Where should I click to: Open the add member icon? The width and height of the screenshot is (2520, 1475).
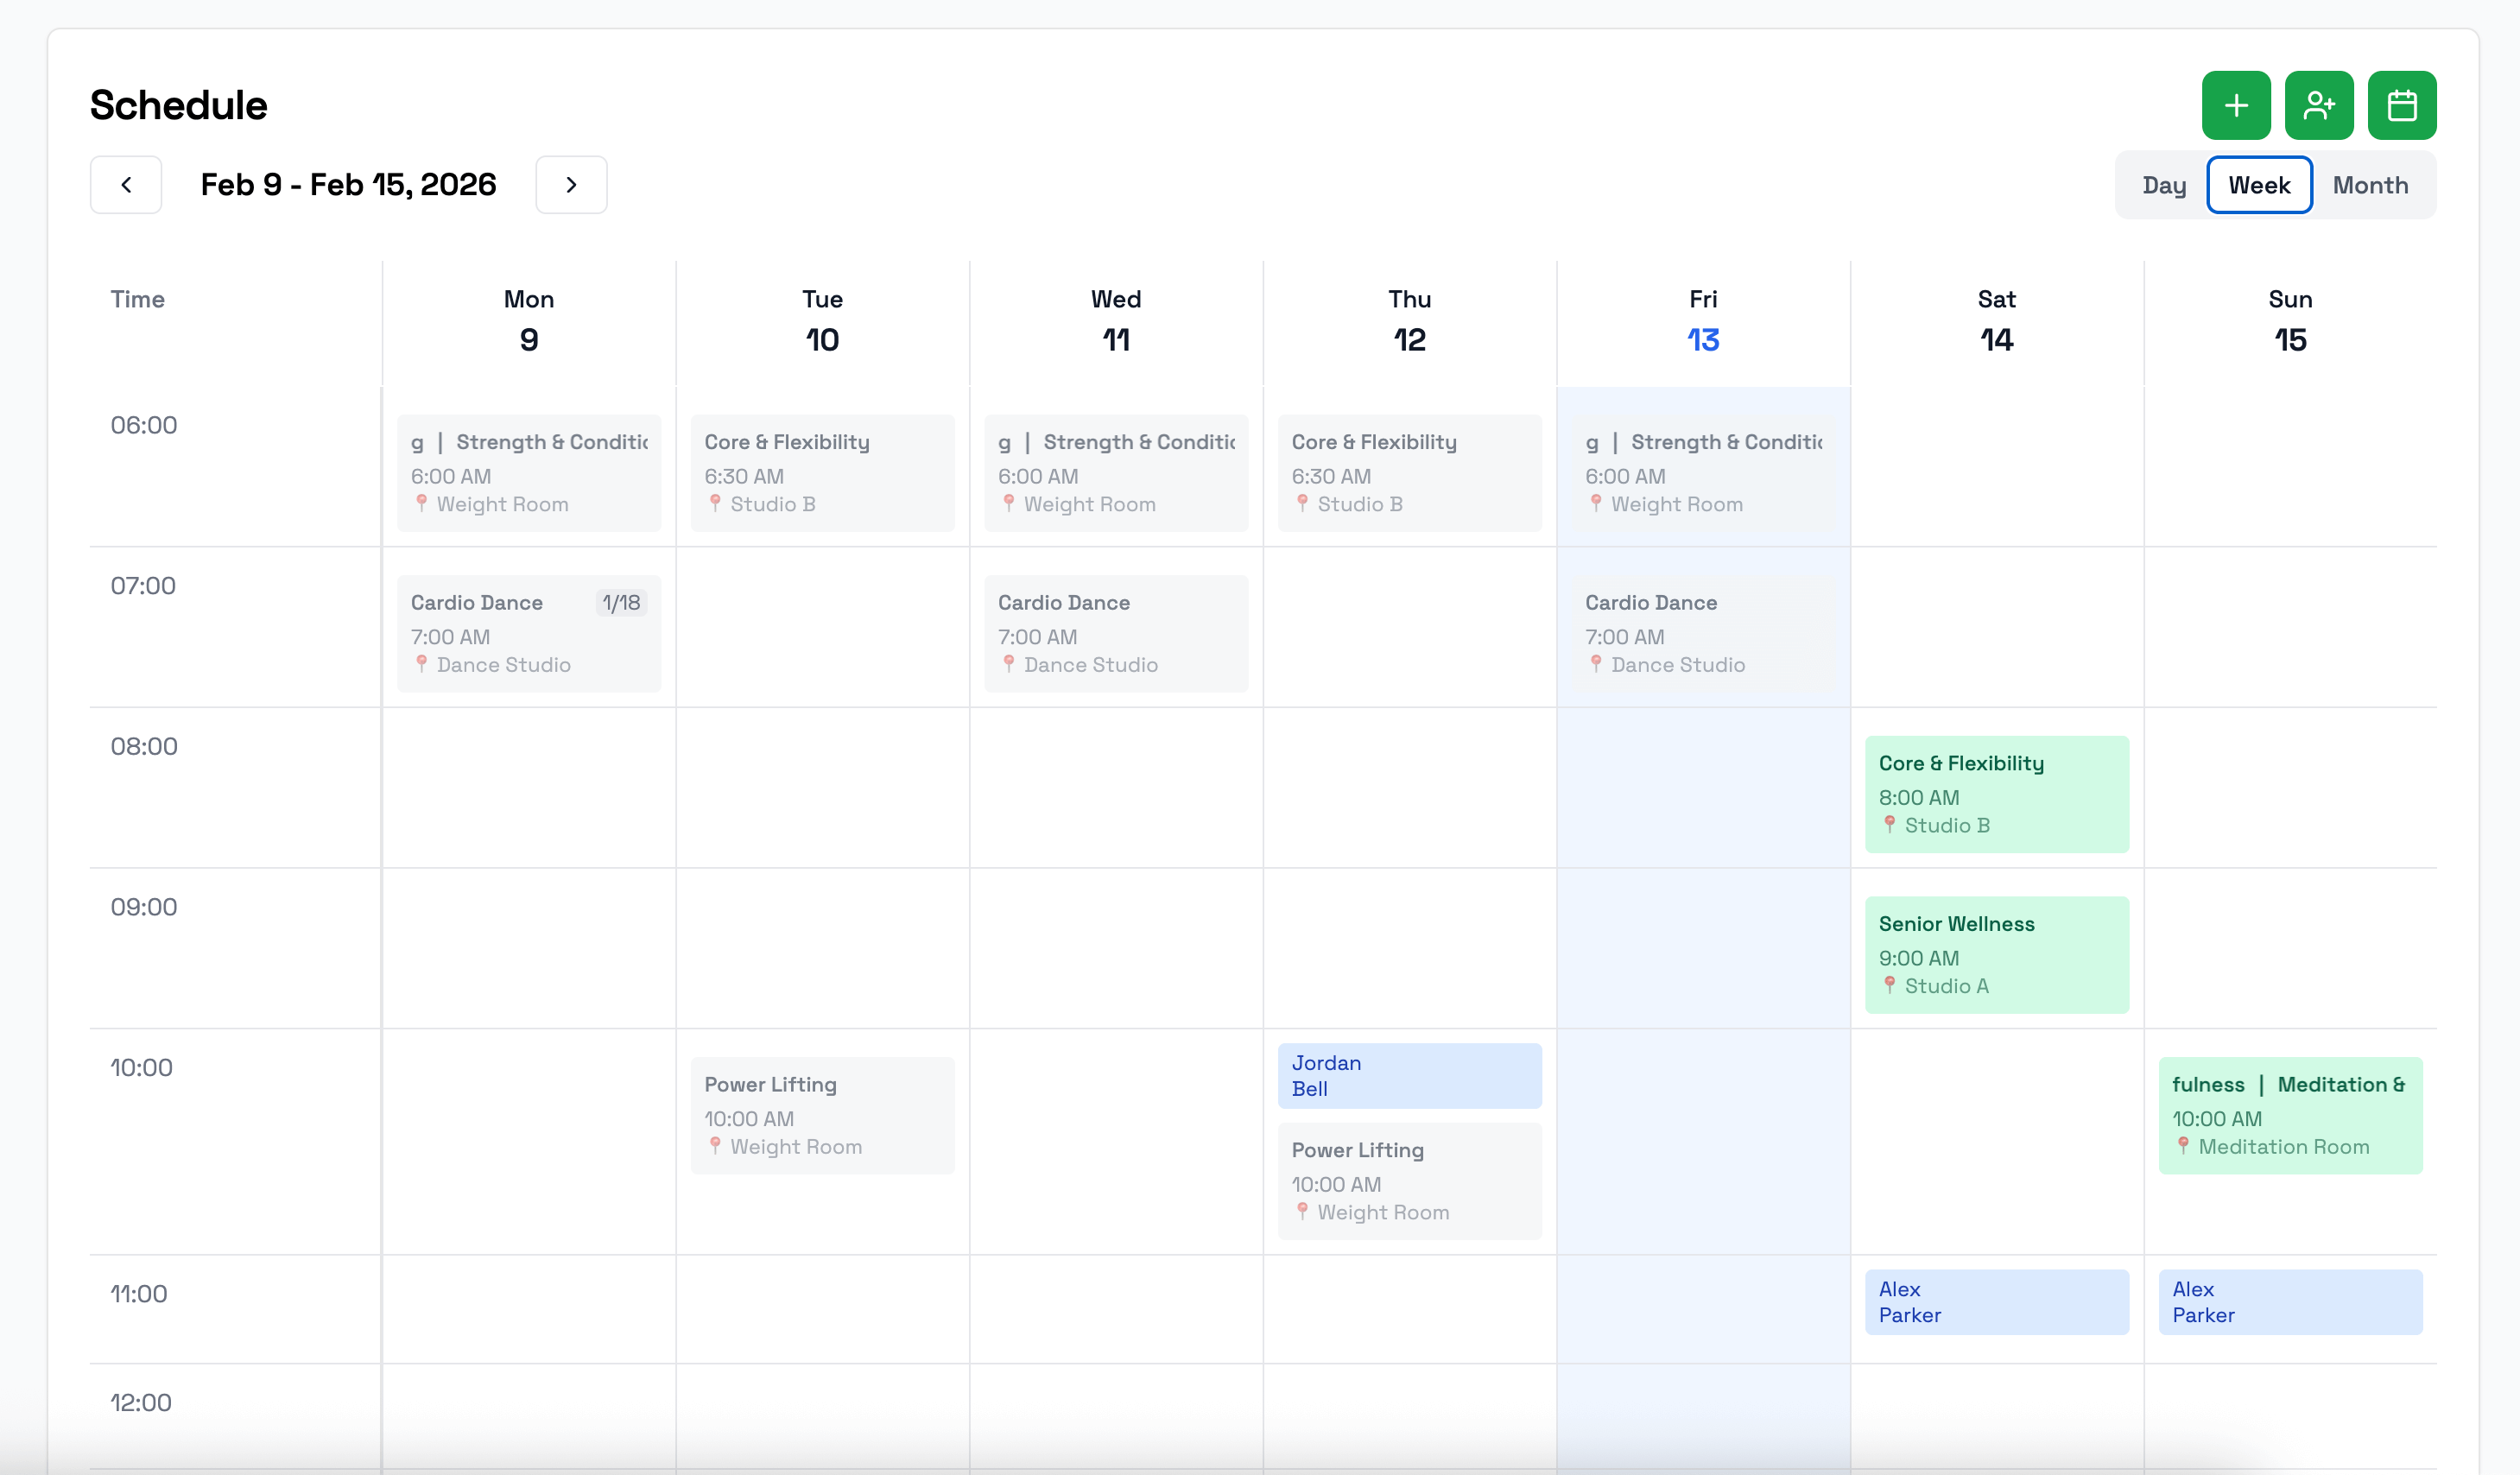coord(2319,104)
